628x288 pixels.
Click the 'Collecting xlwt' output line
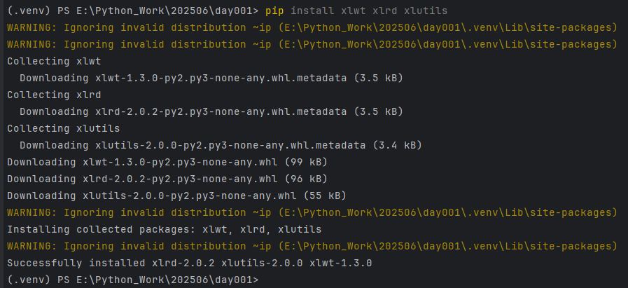pos(54,62)
